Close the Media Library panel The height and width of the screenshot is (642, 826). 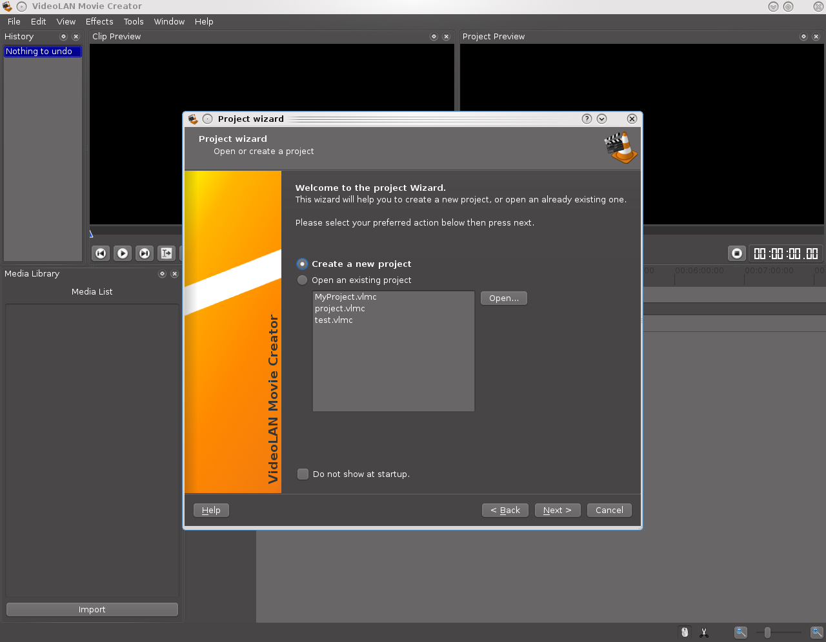point(174,274)
